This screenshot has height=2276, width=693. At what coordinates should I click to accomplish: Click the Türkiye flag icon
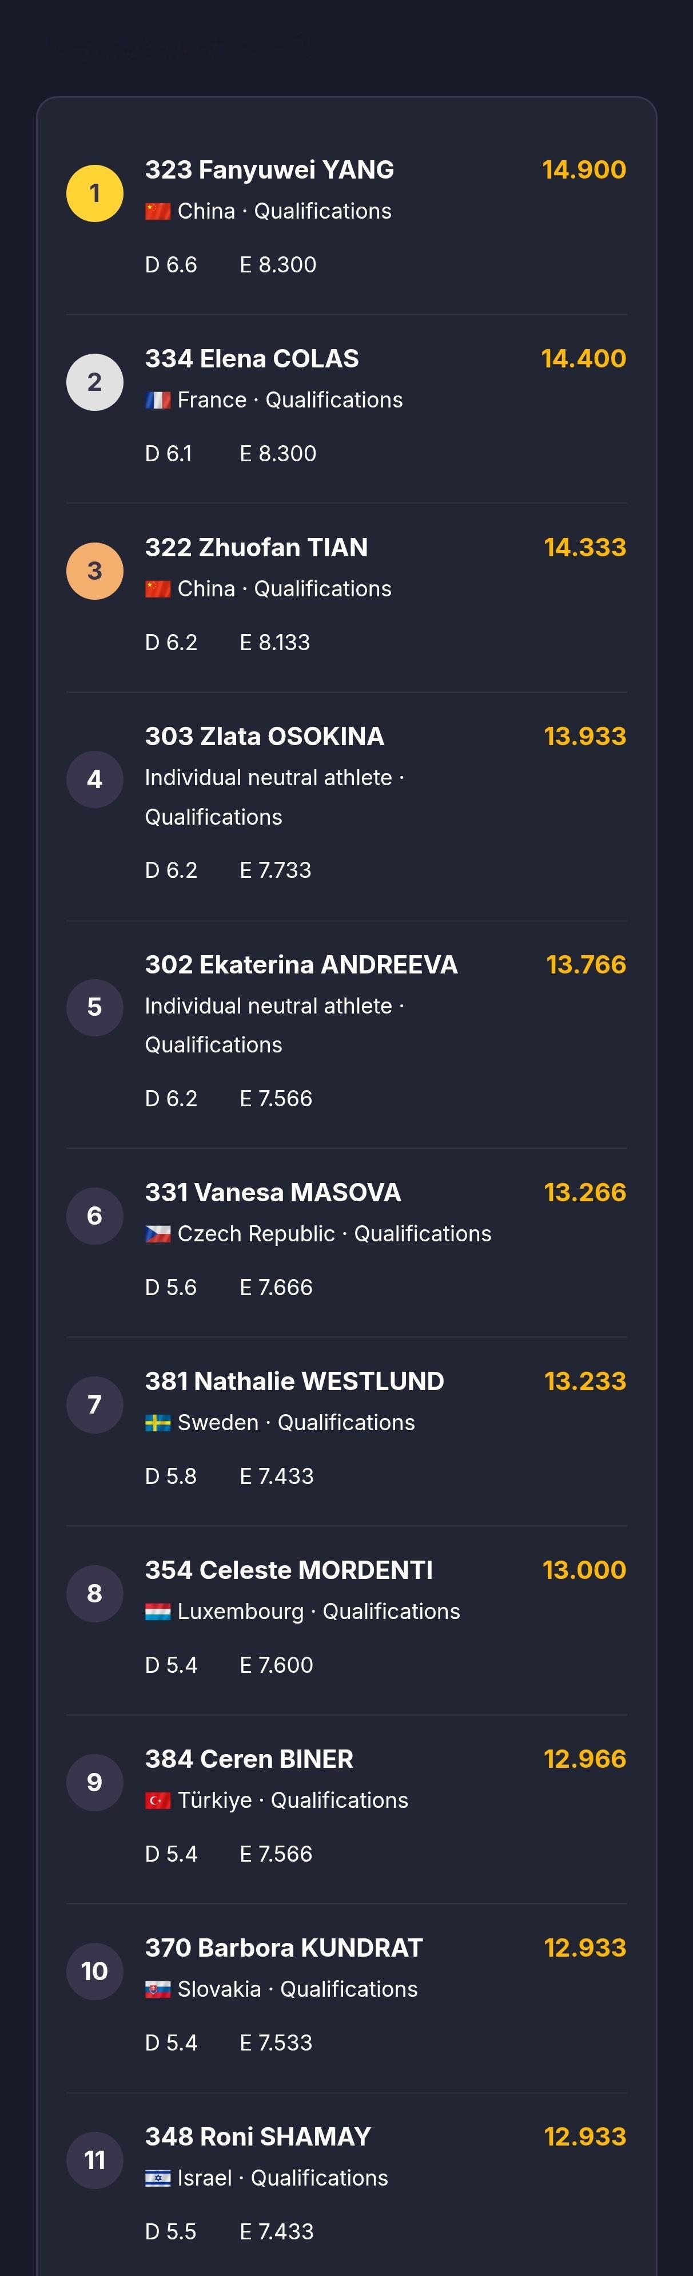click(x=158, y=1800)
